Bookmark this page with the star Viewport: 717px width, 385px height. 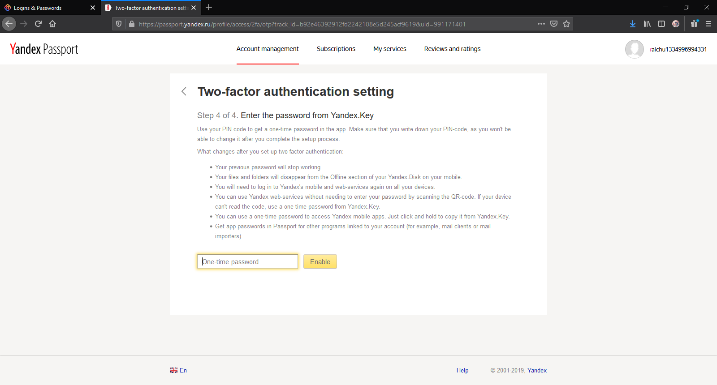coord(566,24)
